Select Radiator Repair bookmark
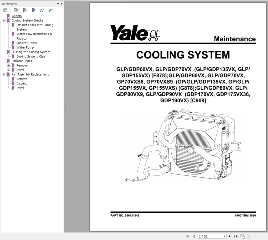This screenshot has height=240, width=268. [22, 61]
